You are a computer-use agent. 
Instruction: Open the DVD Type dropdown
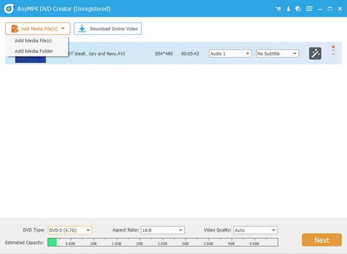(x=70, y=230)
